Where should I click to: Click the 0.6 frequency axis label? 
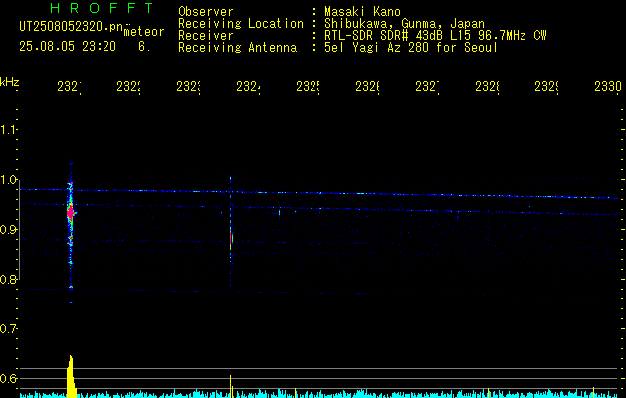click(x=8, y=378)
